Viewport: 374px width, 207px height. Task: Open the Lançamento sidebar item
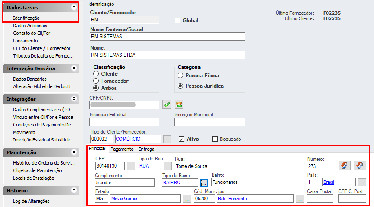[x=25, y=41]
